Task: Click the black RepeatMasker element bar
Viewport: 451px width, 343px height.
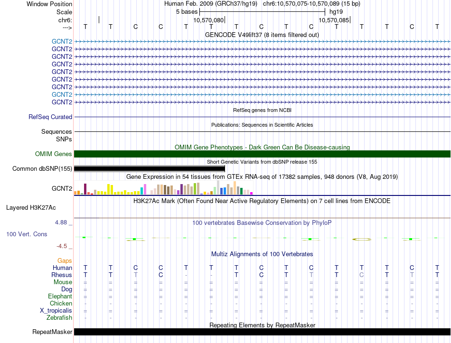Action: tap(262, 332)
